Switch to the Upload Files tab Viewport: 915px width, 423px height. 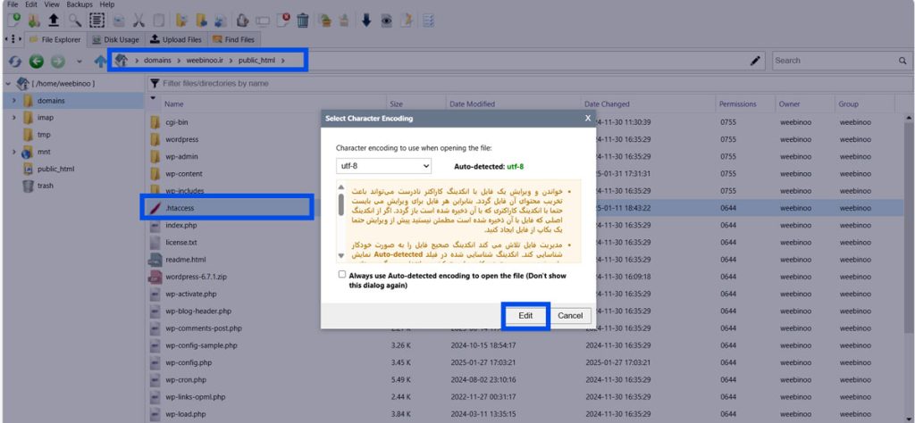pyautogui.click(x=176, y=39)
